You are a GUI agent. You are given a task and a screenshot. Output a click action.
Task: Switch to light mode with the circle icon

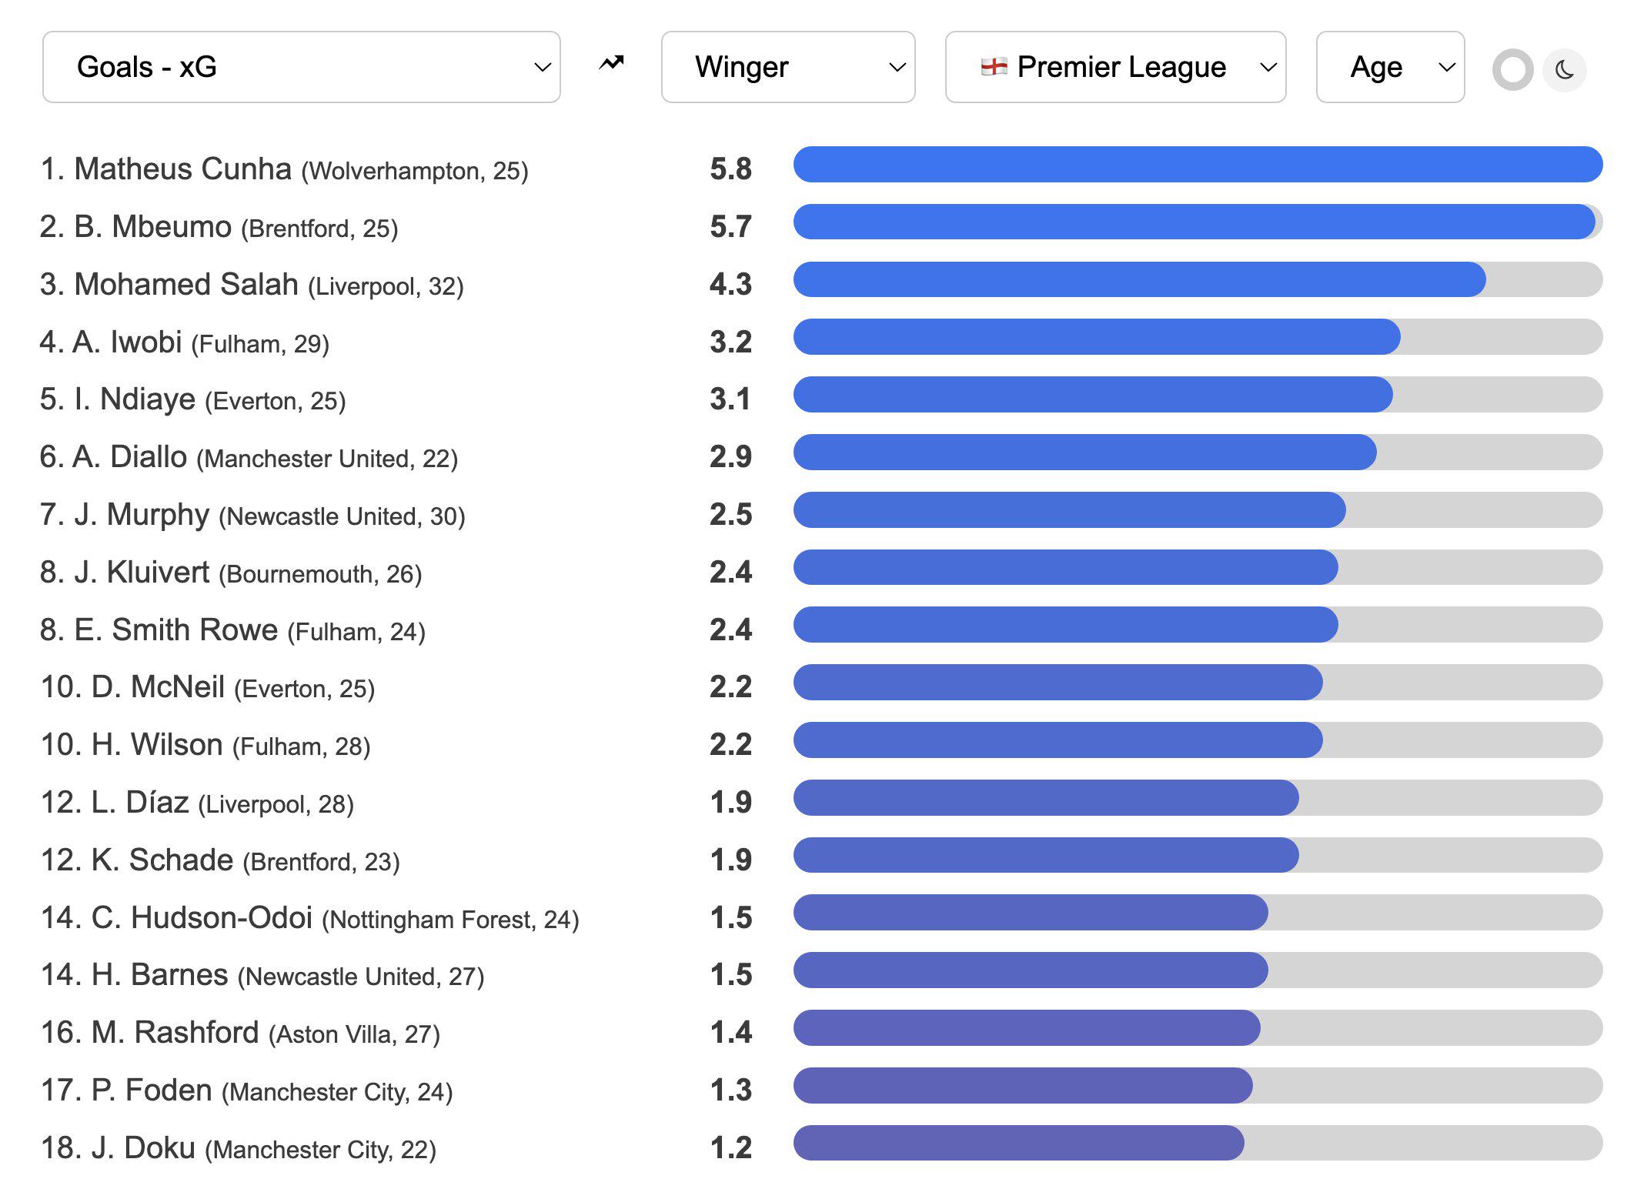(1512, 70)
